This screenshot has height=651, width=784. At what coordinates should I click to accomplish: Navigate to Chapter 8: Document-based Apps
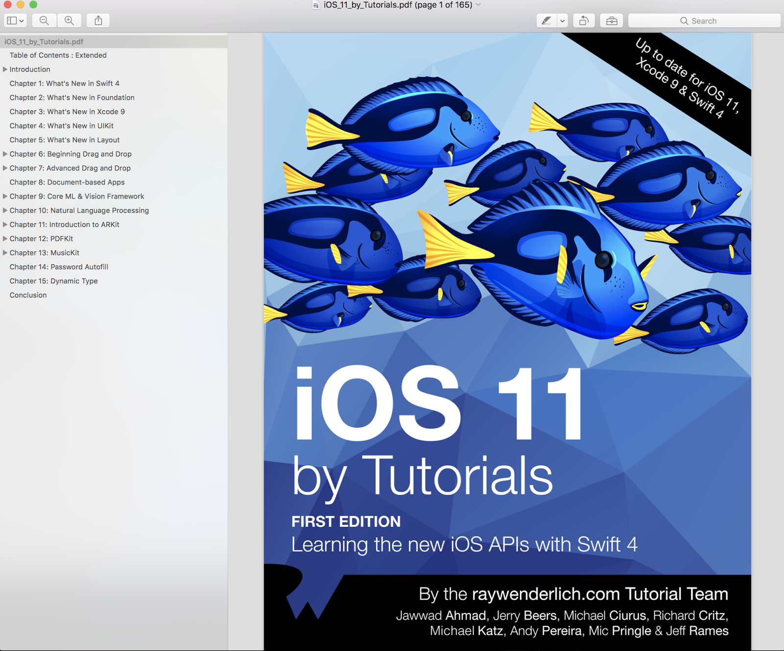click(67, 182)
